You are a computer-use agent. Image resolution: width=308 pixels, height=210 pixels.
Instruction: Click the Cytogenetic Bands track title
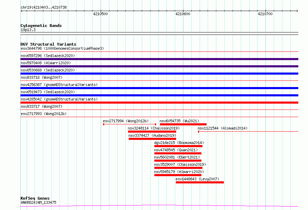[41, 26]
